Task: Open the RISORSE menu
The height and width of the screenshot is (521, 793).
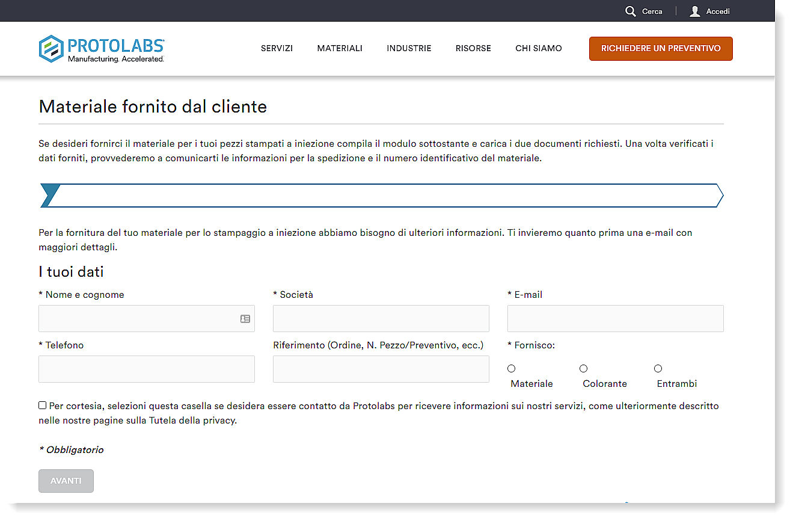Action: click(x=473, y=48)
